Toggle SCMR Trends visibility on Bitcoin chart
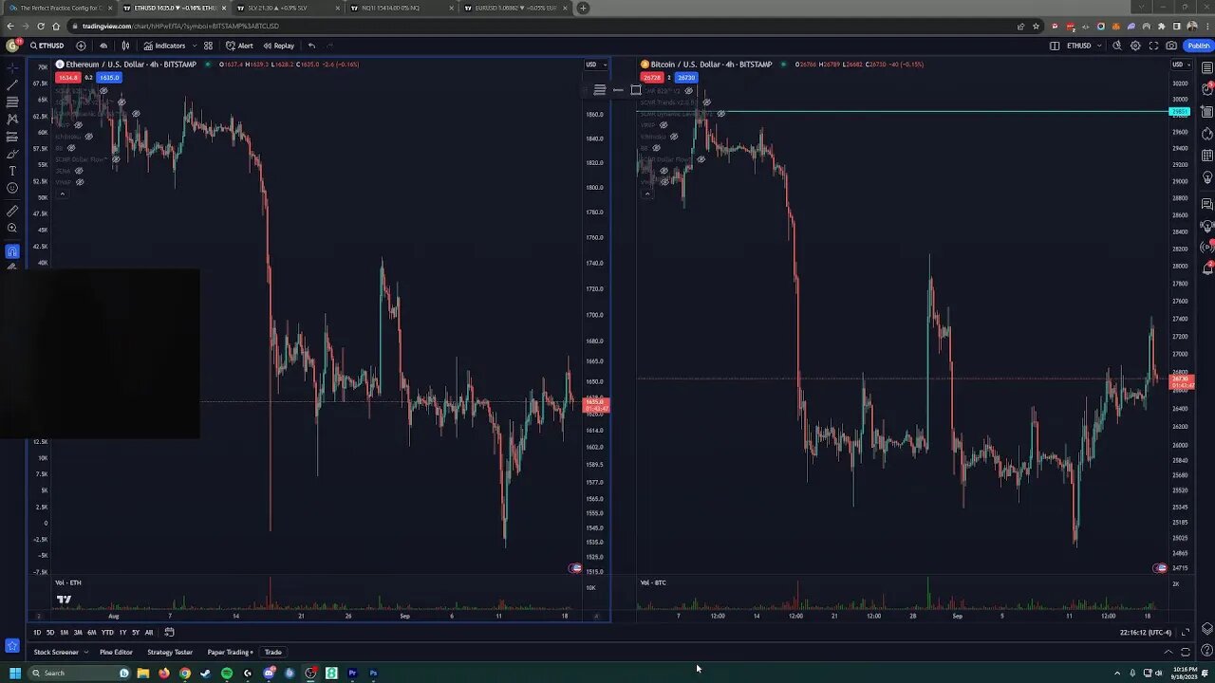Screen dimensions: 1215x683 706,102
